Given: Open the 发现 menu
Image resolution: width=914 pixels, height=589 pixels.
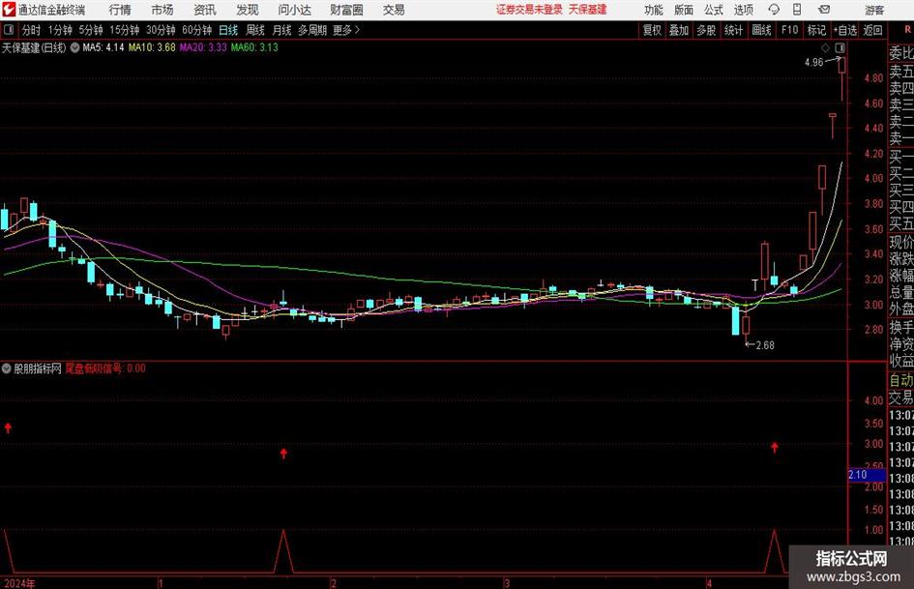Looking at the screenshot, I should [248, 10].
